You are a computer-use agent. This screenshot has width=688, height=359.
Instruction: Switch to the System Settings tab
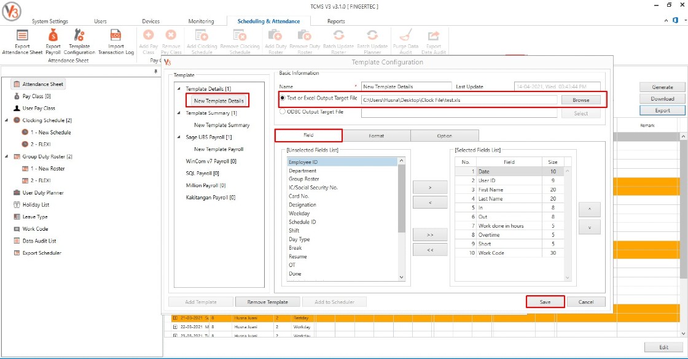pyautogui.click(x=50, y=21)
